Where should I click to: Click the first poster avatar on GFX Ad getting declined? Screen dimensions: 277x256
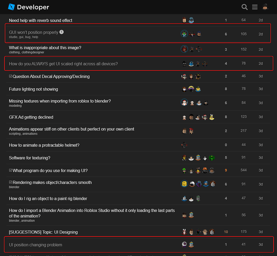(184, 117)
